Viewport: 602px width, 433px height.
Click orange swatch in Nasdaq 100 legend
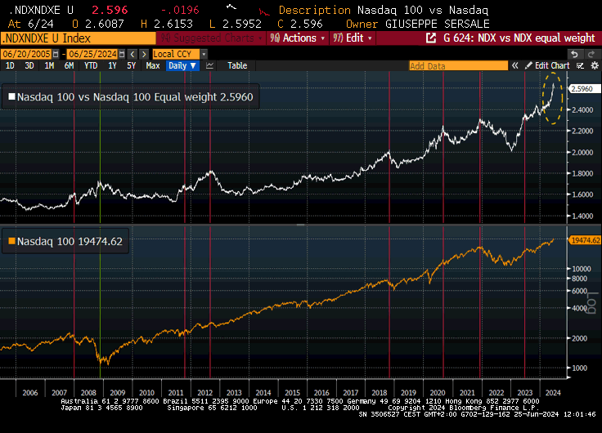[12, 241]
